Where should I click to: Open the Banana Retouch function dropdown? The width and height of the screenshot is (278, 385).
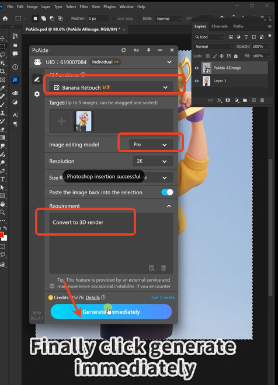click(111, 87)
